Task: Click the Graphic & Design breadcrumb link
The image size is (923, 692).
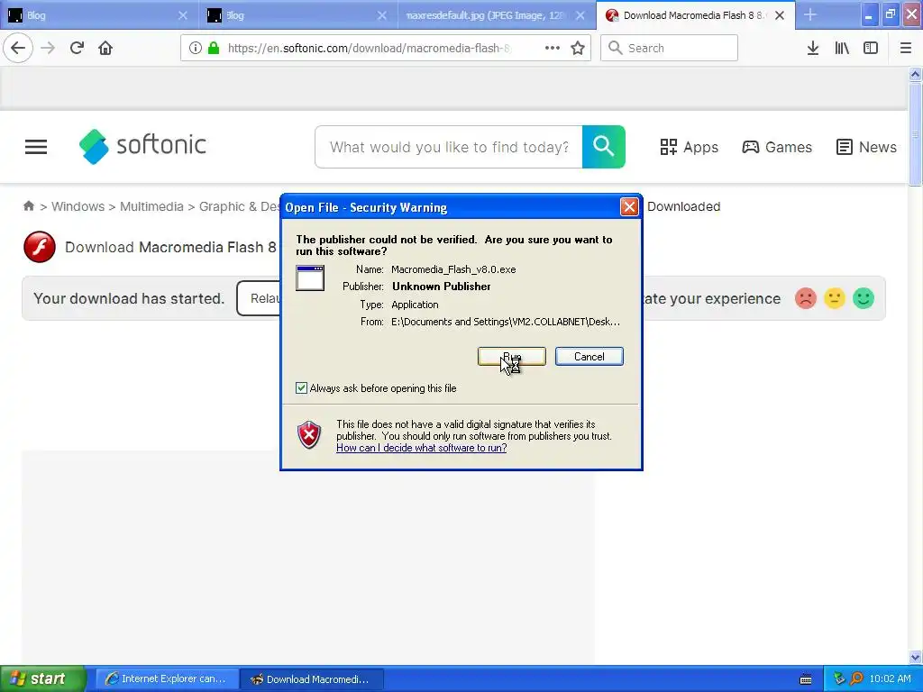Action: (x=240, y=206)
